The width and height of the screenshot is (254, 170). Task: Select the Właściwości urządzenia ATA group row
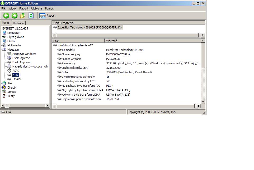73,45
